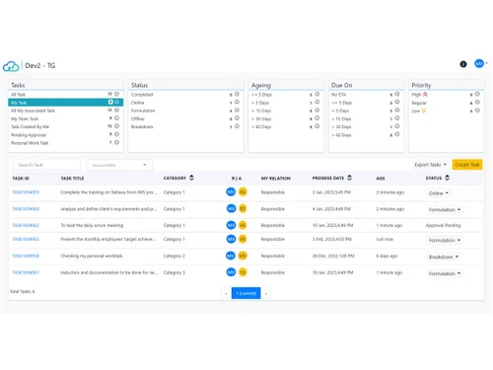This screenshot has width=493, height=370.
Task: Go to previous page arrow
Action: pos(226,293)
